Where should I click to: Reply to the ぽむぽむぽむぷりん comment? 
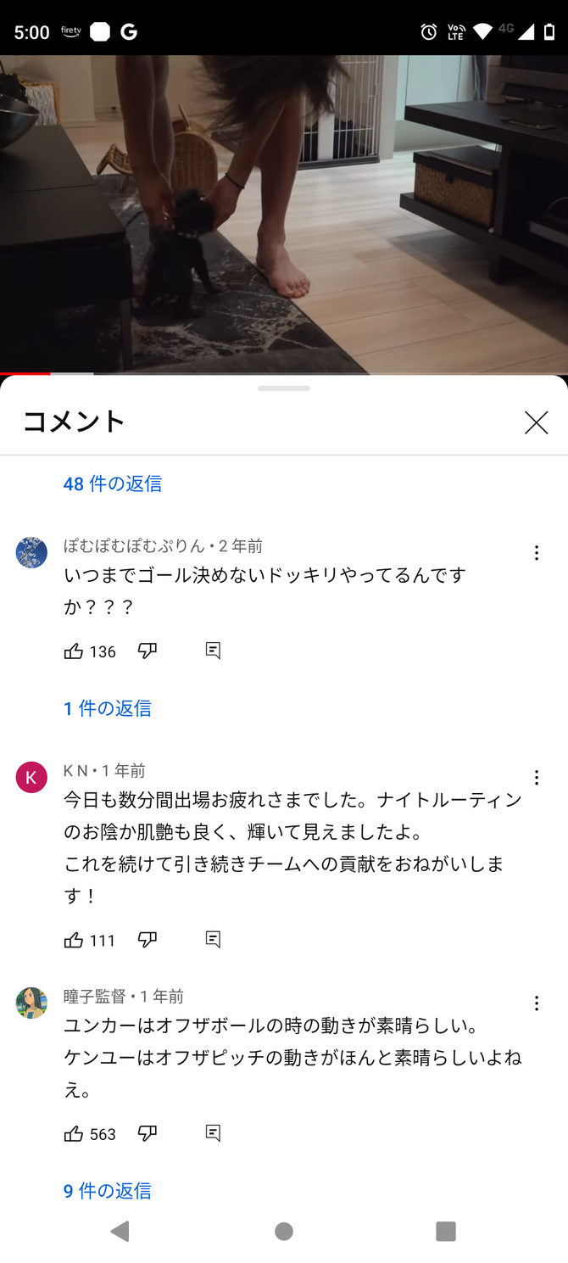pyautogui.click(x=213, y=651)
